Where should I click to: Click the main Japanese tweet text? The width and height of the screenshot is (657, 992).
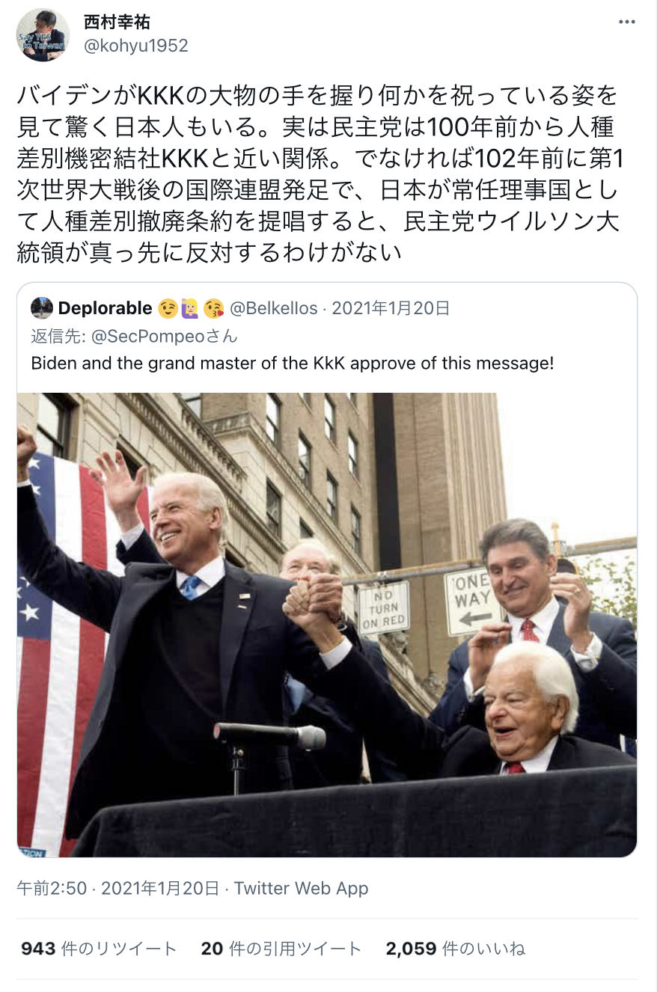click(318, 174)
